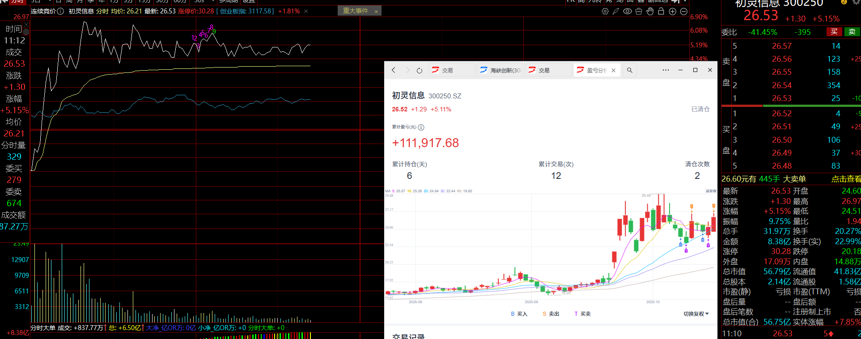Open search in the popup window

[630, 70]
